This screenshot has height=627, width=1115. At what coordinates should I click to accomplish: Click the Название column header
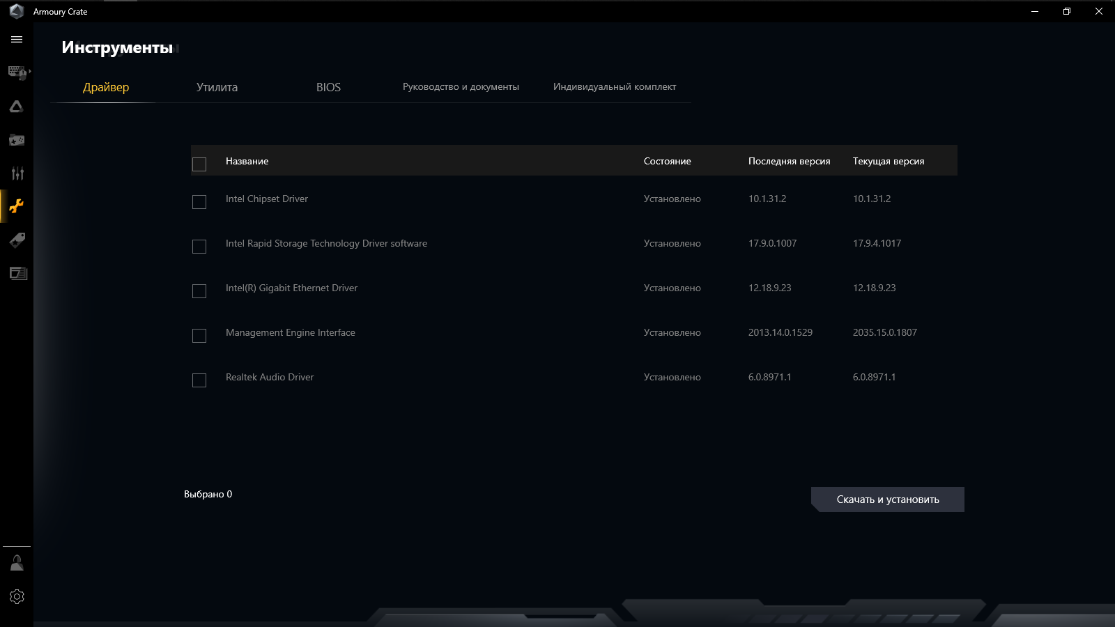(247, 161)
